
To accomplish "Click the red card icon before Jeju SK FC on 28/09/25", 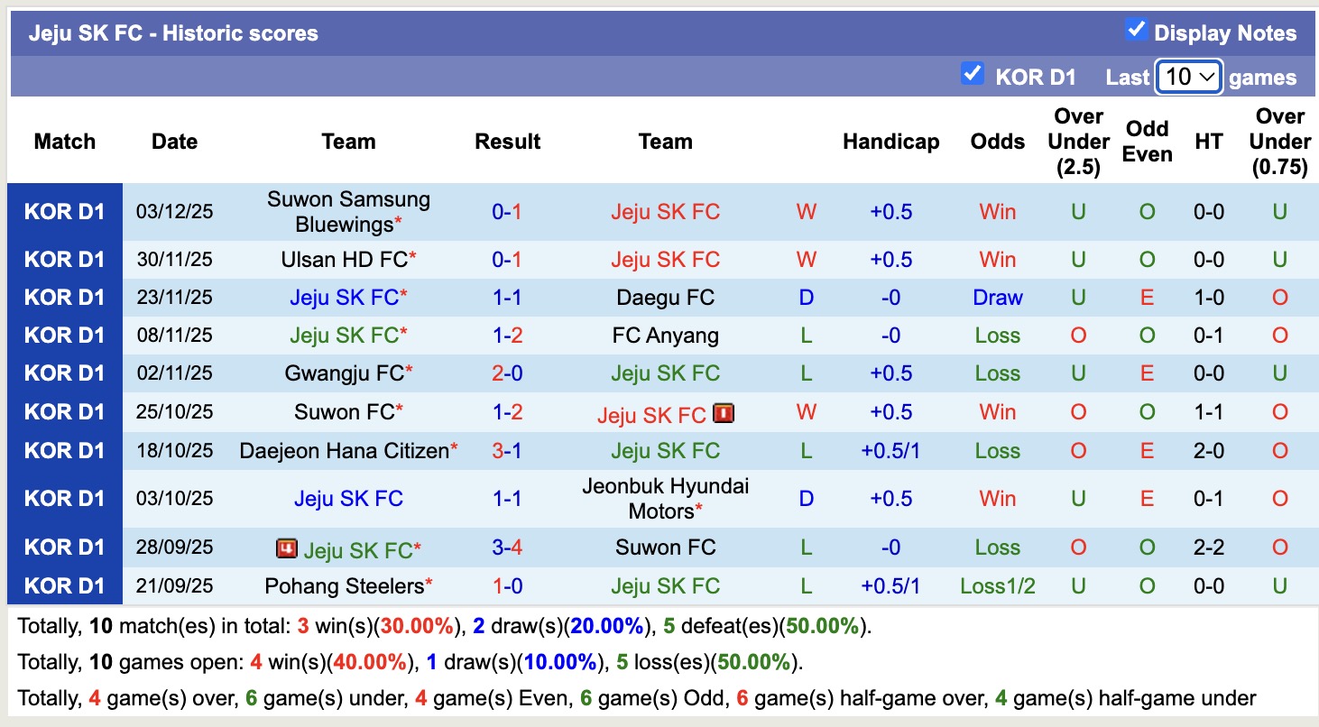I will pyautogui.click(x=287, y=548).
